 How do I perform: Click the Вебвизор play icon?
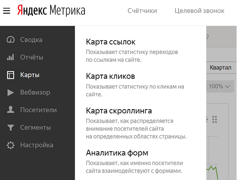point(11,92)
